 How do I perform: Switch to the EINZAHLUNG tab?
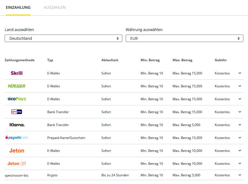18,7
